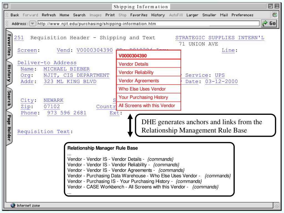Open the Page Holder sidebar tab
Viewport: 284px width, 213px height.
point(9,128)
